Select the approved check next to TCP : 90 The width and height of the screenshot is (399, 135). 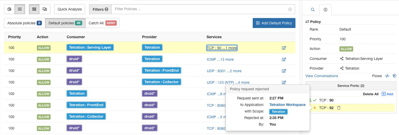(x=315, y=100)
